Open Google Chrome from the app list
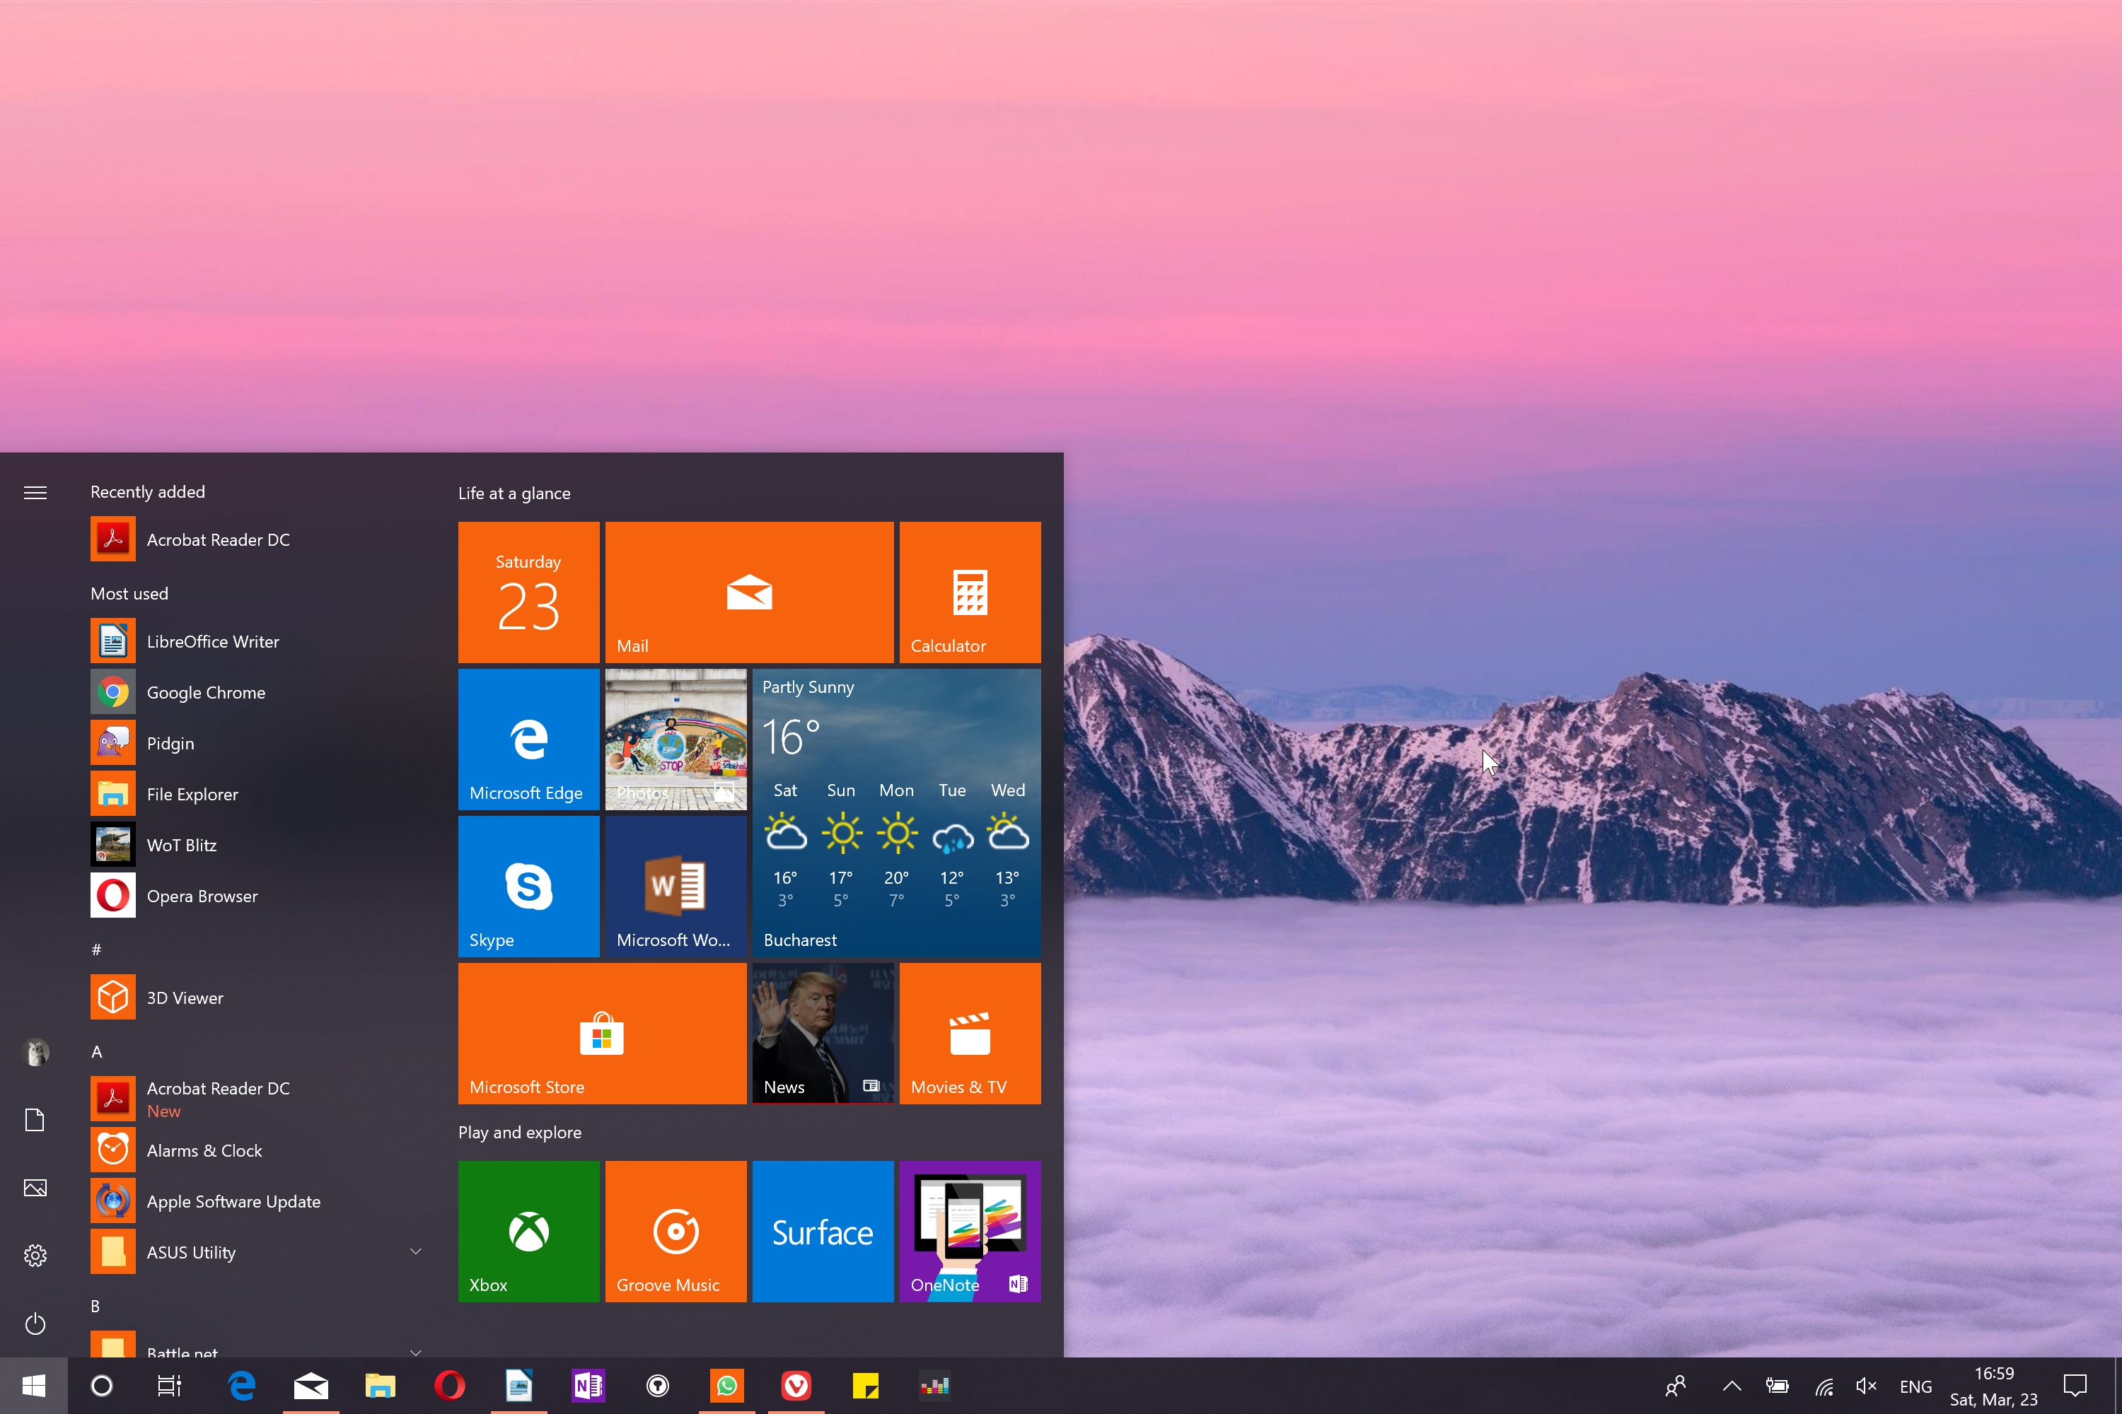The height and width of the screenshot is (1414, 2122). click(x=257, y=693)
